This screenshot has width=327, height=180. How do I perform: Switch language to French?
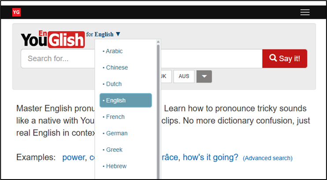[x=115, y=117]
